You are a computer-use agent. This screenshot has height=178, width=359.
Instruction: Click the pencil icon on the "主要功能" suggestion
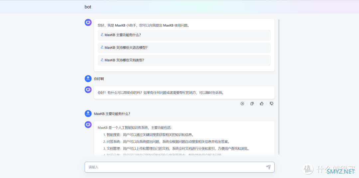[102, 35]
